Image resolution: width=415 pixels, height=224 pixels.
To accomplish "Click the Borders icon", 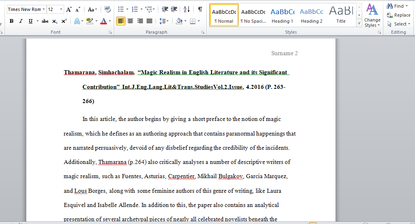I will 192,21.
